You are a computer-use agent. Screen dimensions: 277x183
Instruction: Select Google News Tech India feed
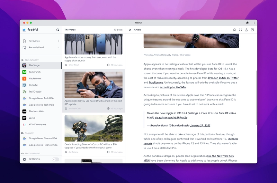point(41,105)
